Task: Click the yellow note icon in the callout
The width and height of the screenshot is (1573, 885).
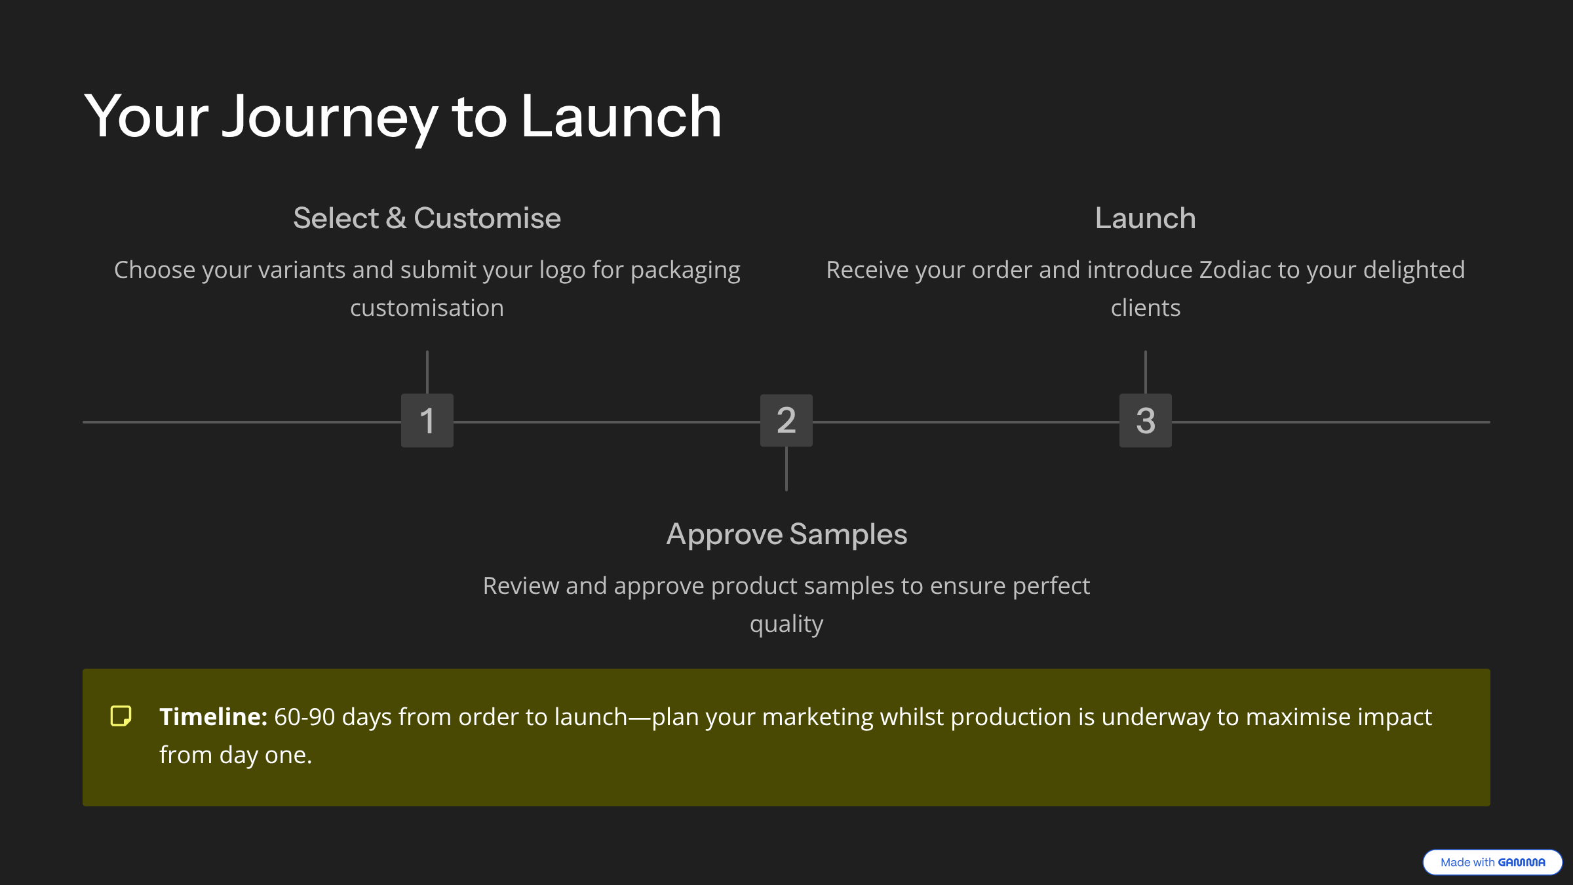Action: (121, 716)
